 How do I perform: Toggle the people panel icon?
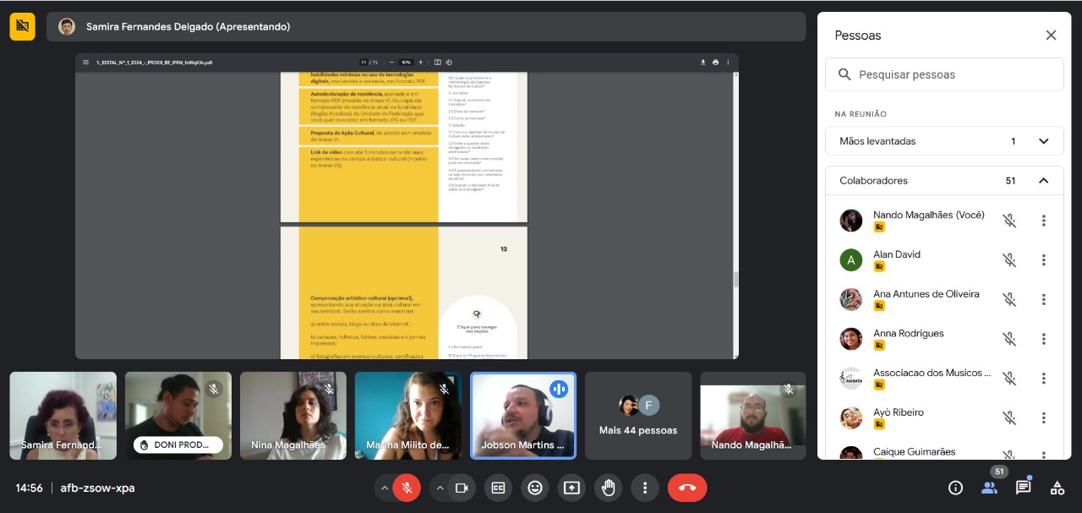click(989, 488)
